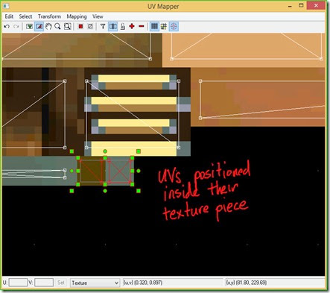This screenshot has width=330, height=293.
Task: Select the hand pan tool
Action: (48, 26)
